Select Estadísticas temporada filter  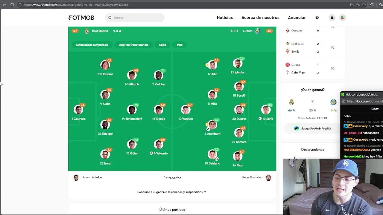tap(92, 45)
